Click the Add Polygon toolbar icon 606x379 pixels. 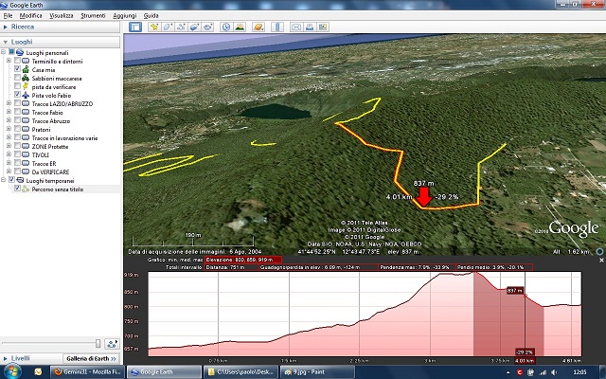click(168, 27)
